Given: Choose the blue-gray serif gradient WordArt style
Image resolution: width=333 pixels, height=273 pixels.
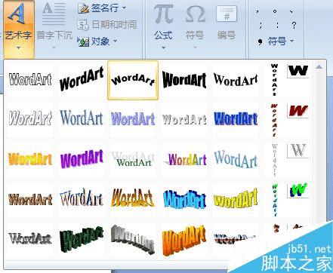Looking at the screenshot, I should (x=82, y=118).
